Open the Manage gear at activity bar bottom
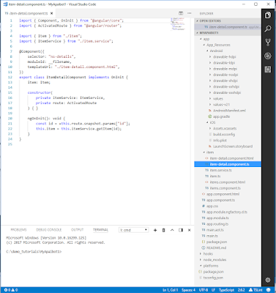 tap(268, 280)
